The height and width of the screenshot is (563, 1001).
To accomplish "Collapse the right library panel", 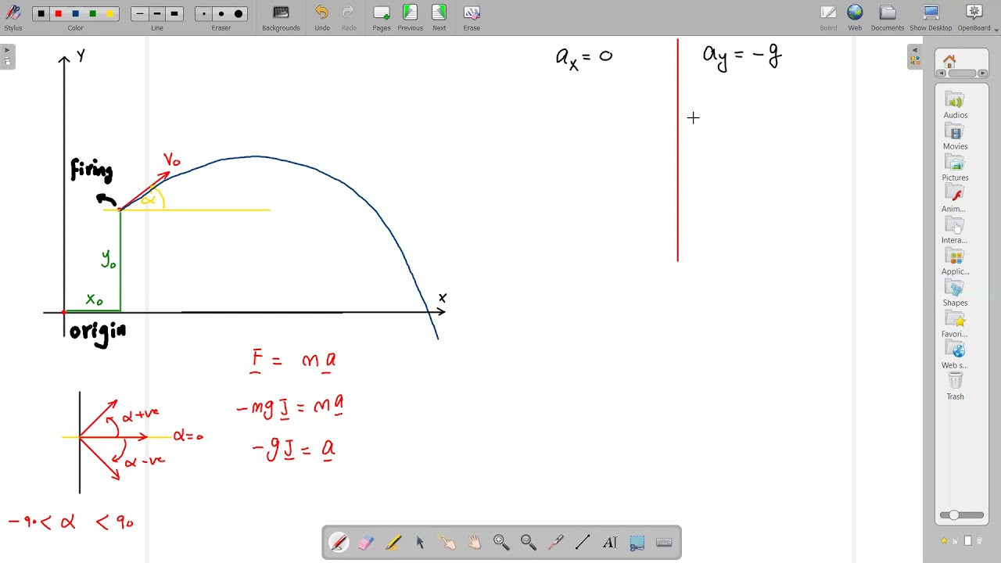I will 915,56.
